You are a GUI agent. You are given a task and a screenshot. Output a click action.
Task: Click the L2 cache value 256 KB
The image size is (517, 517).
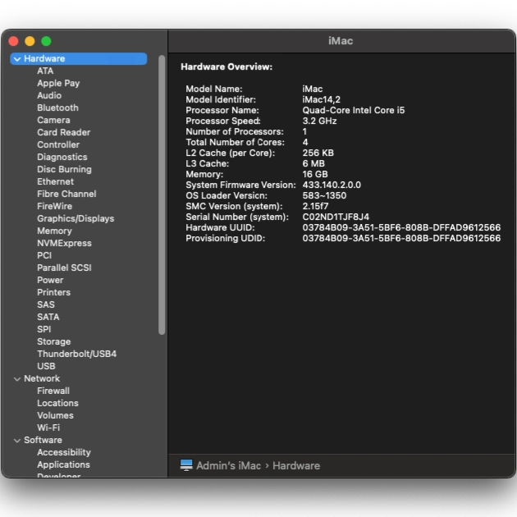pos(318,153)
